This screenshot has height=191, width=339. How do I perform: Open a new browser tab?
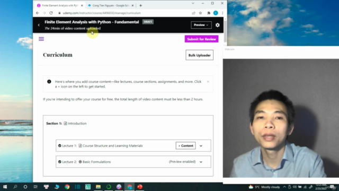coord(140,6)
